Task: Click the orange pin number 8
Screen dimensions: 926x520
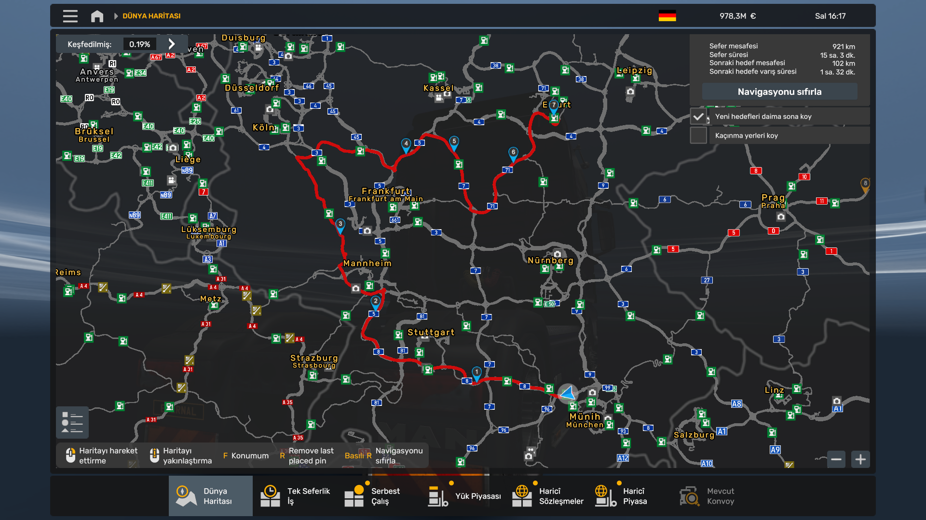Action: [x=865, y=185]
